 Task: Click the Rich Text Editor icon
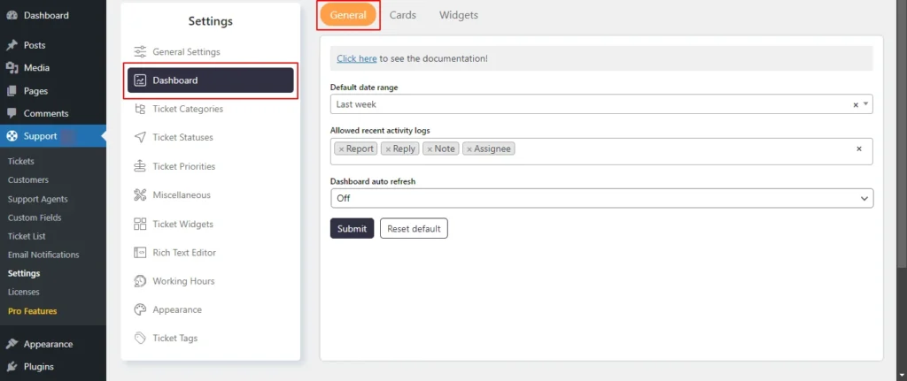pyautogui.click(x=140, y=252)
